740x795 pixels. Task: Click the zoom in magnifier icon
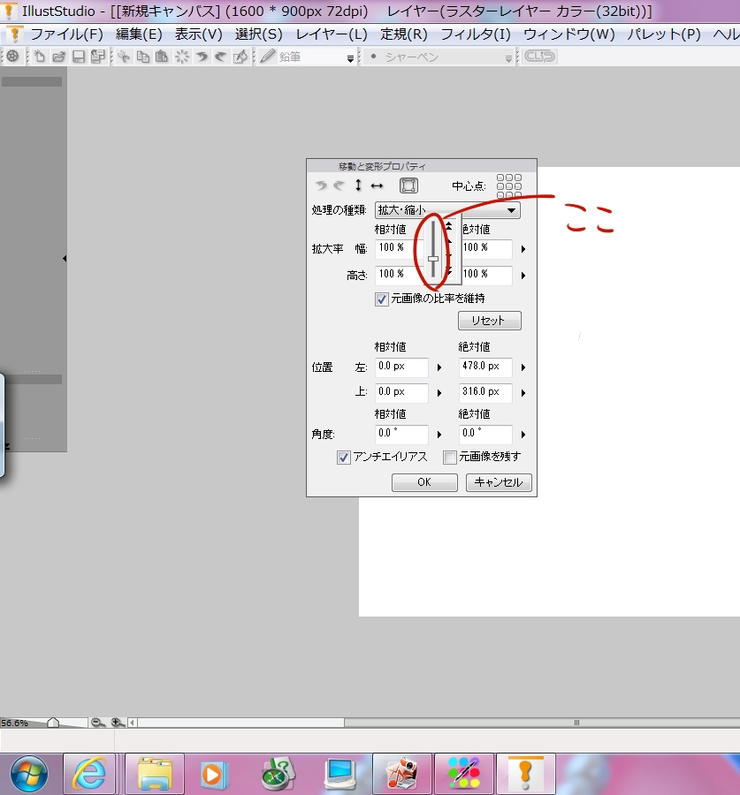(x=117, y=723)
